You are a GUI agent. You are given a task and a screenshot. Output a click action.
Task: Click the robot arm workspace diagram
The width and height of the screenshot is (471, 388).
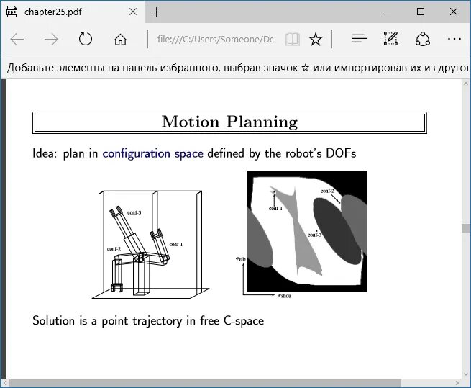click(150, 245)
